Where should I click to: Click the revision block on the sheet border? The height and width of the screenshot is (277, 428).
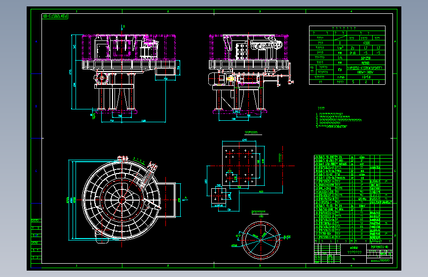(x=36, y=241)
